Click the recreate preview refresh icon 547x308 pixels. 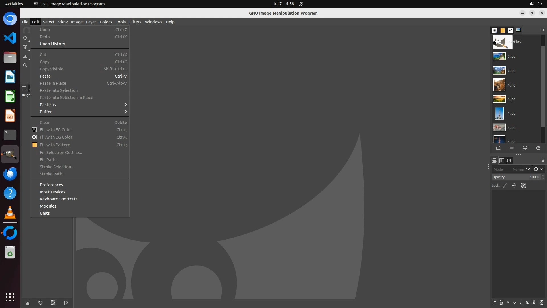tap(538, 148)
